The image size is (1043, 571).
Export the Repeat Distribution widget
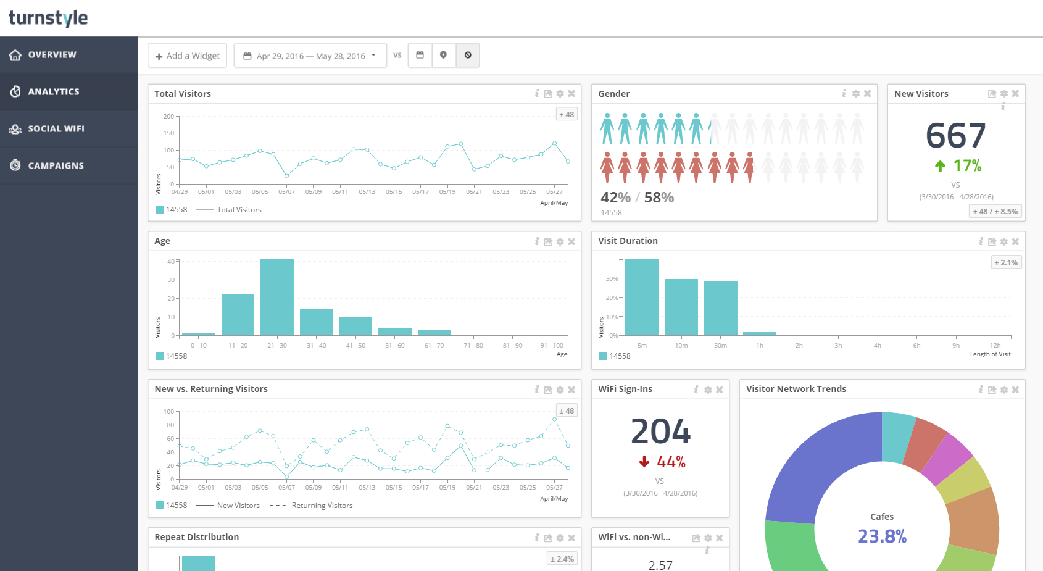[548, 538]
